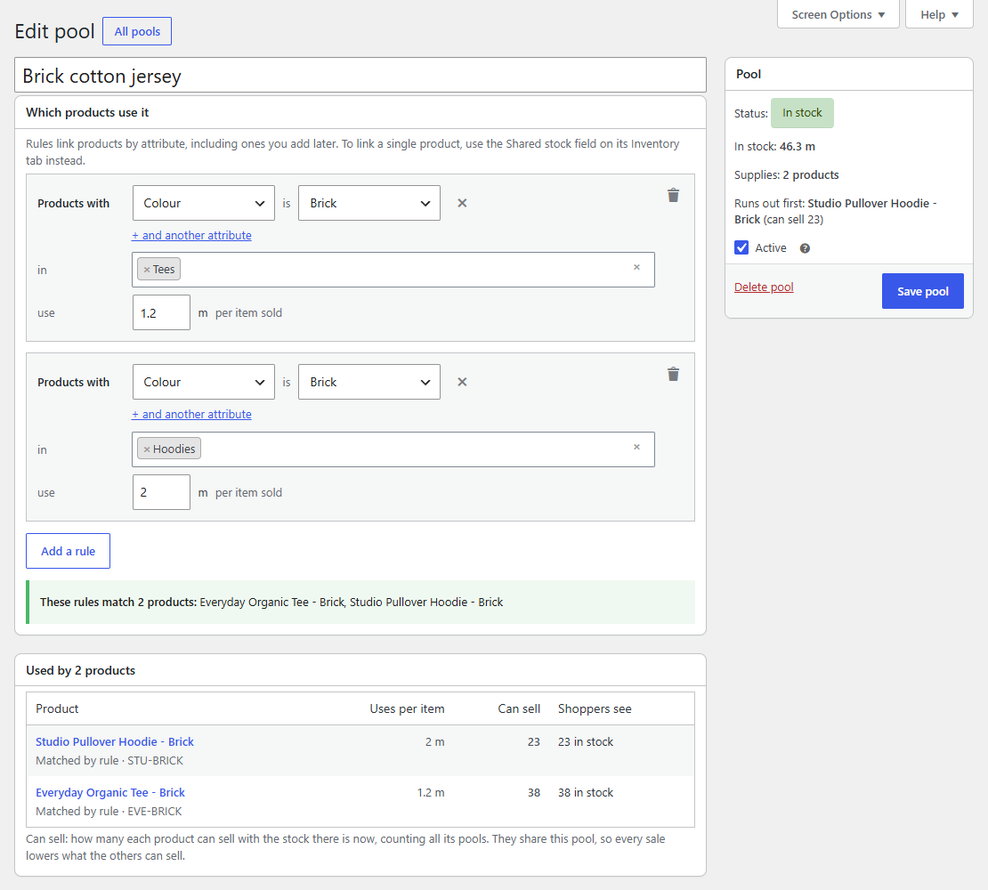Delete the Hoodies rule with trash icon
988x890 pixels.
[x=673, y=374]
